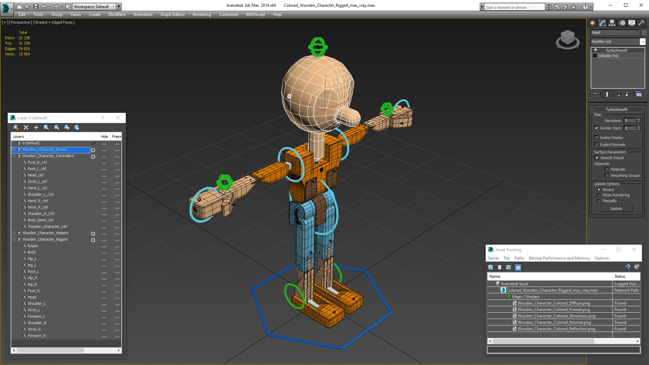Toggle Render Iters checkbox
Viewport: 649px width, 365px height.
pyautogui.click(x=597, y=128)
